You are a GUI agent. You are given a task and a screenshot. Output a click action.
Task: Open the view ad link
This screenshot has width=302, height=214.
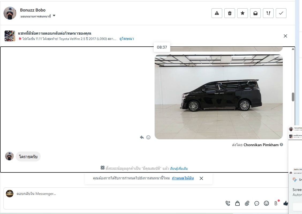click(x=127, y=39)
